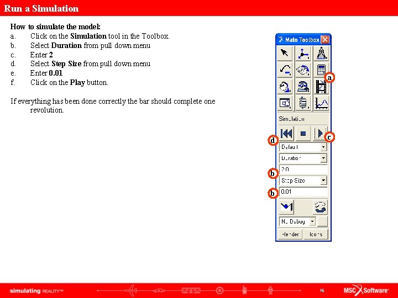Viewport: 398px width, 298px height.
Task: Open the Step Size pull-down menu
Action: click(x=303, y=180)
